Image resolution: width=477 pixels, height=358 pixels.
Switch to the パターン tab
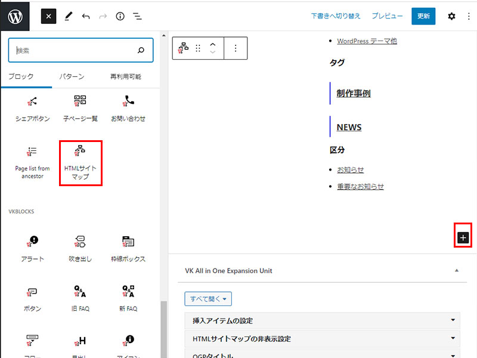point(72,76)
